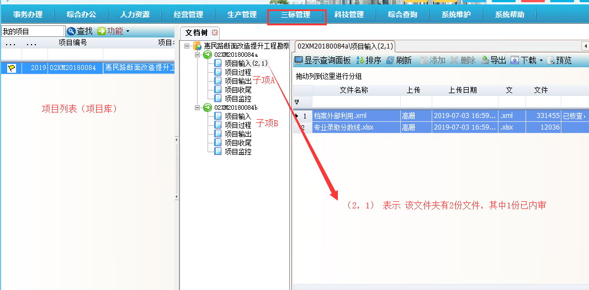This screenshot has height=290, width=589.
Task: Select project cell 02XM20180084
Action: click(x=75, y=68)
